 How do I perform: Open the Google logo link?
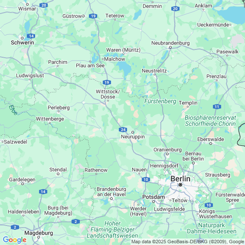pos(15,240)
